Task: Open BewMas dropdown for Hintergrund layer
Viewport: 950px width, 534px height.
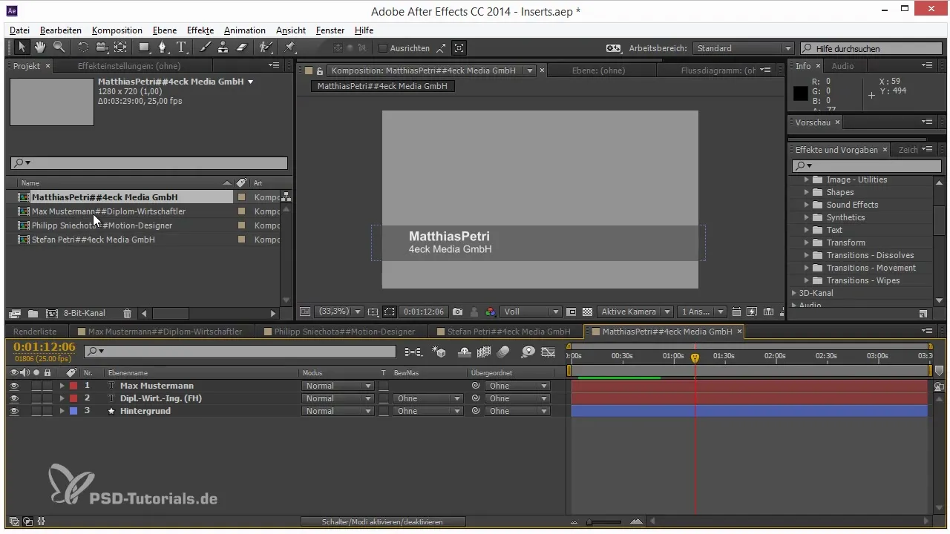Action: pos(428,411)
